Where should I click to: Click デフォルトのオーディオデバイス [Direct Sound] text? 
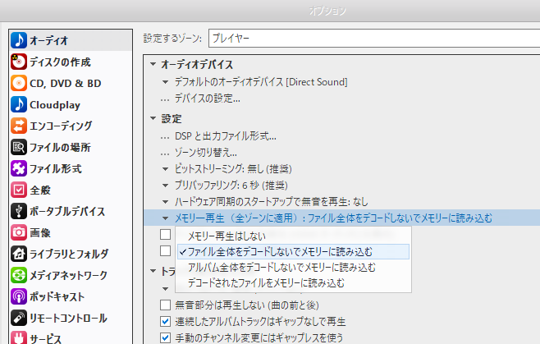point(261,82)
